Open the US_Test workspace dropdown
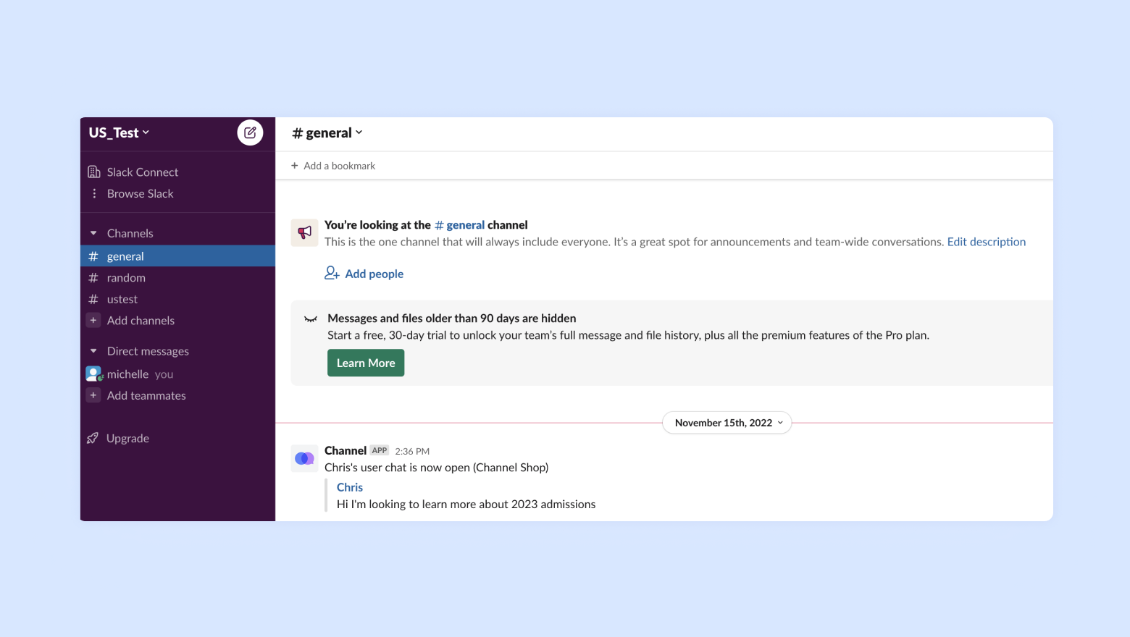 tap(120, 132)
